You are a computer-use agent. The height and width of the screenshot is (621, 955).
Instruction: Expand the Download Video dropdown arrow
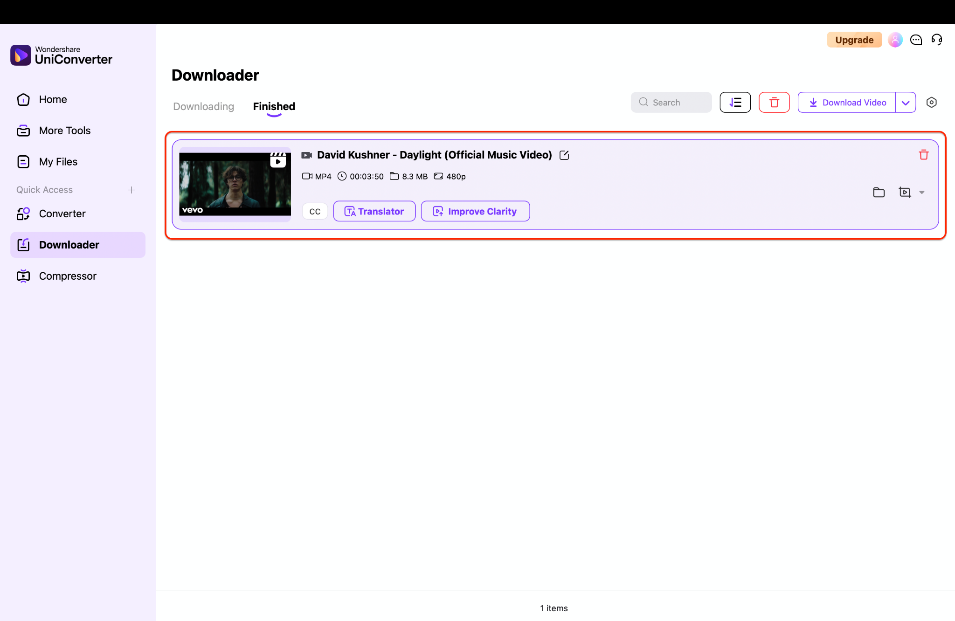tap(906, 102)
